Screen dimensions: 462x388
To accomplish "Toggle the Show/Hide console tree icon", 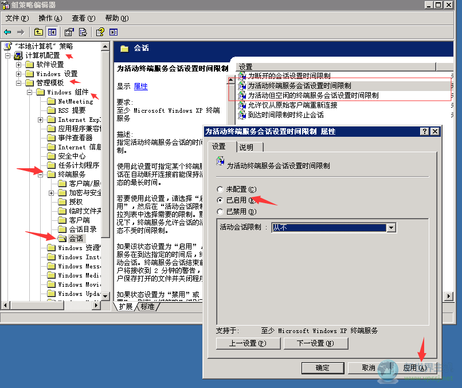I will click(52, 32).
